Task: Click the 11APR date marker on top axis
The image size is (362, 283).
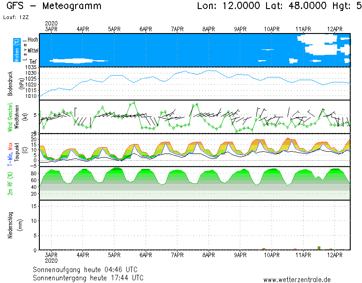Action: [303, 29]
